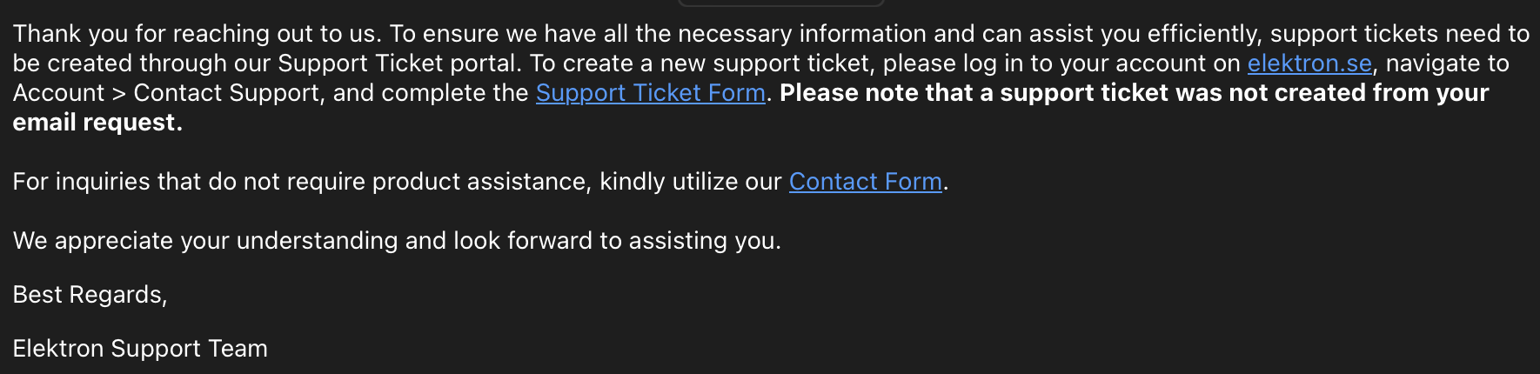Click the rounded box edge at top center
The image size is (1540, 374).
780,3
